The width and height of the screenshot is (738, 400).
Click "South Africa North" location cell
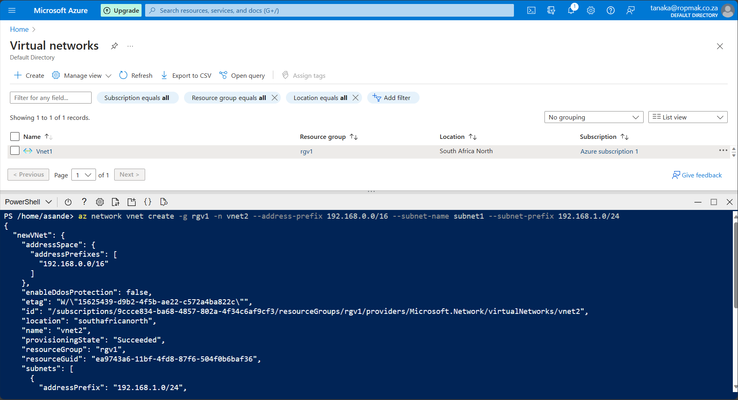coord(466,151)
